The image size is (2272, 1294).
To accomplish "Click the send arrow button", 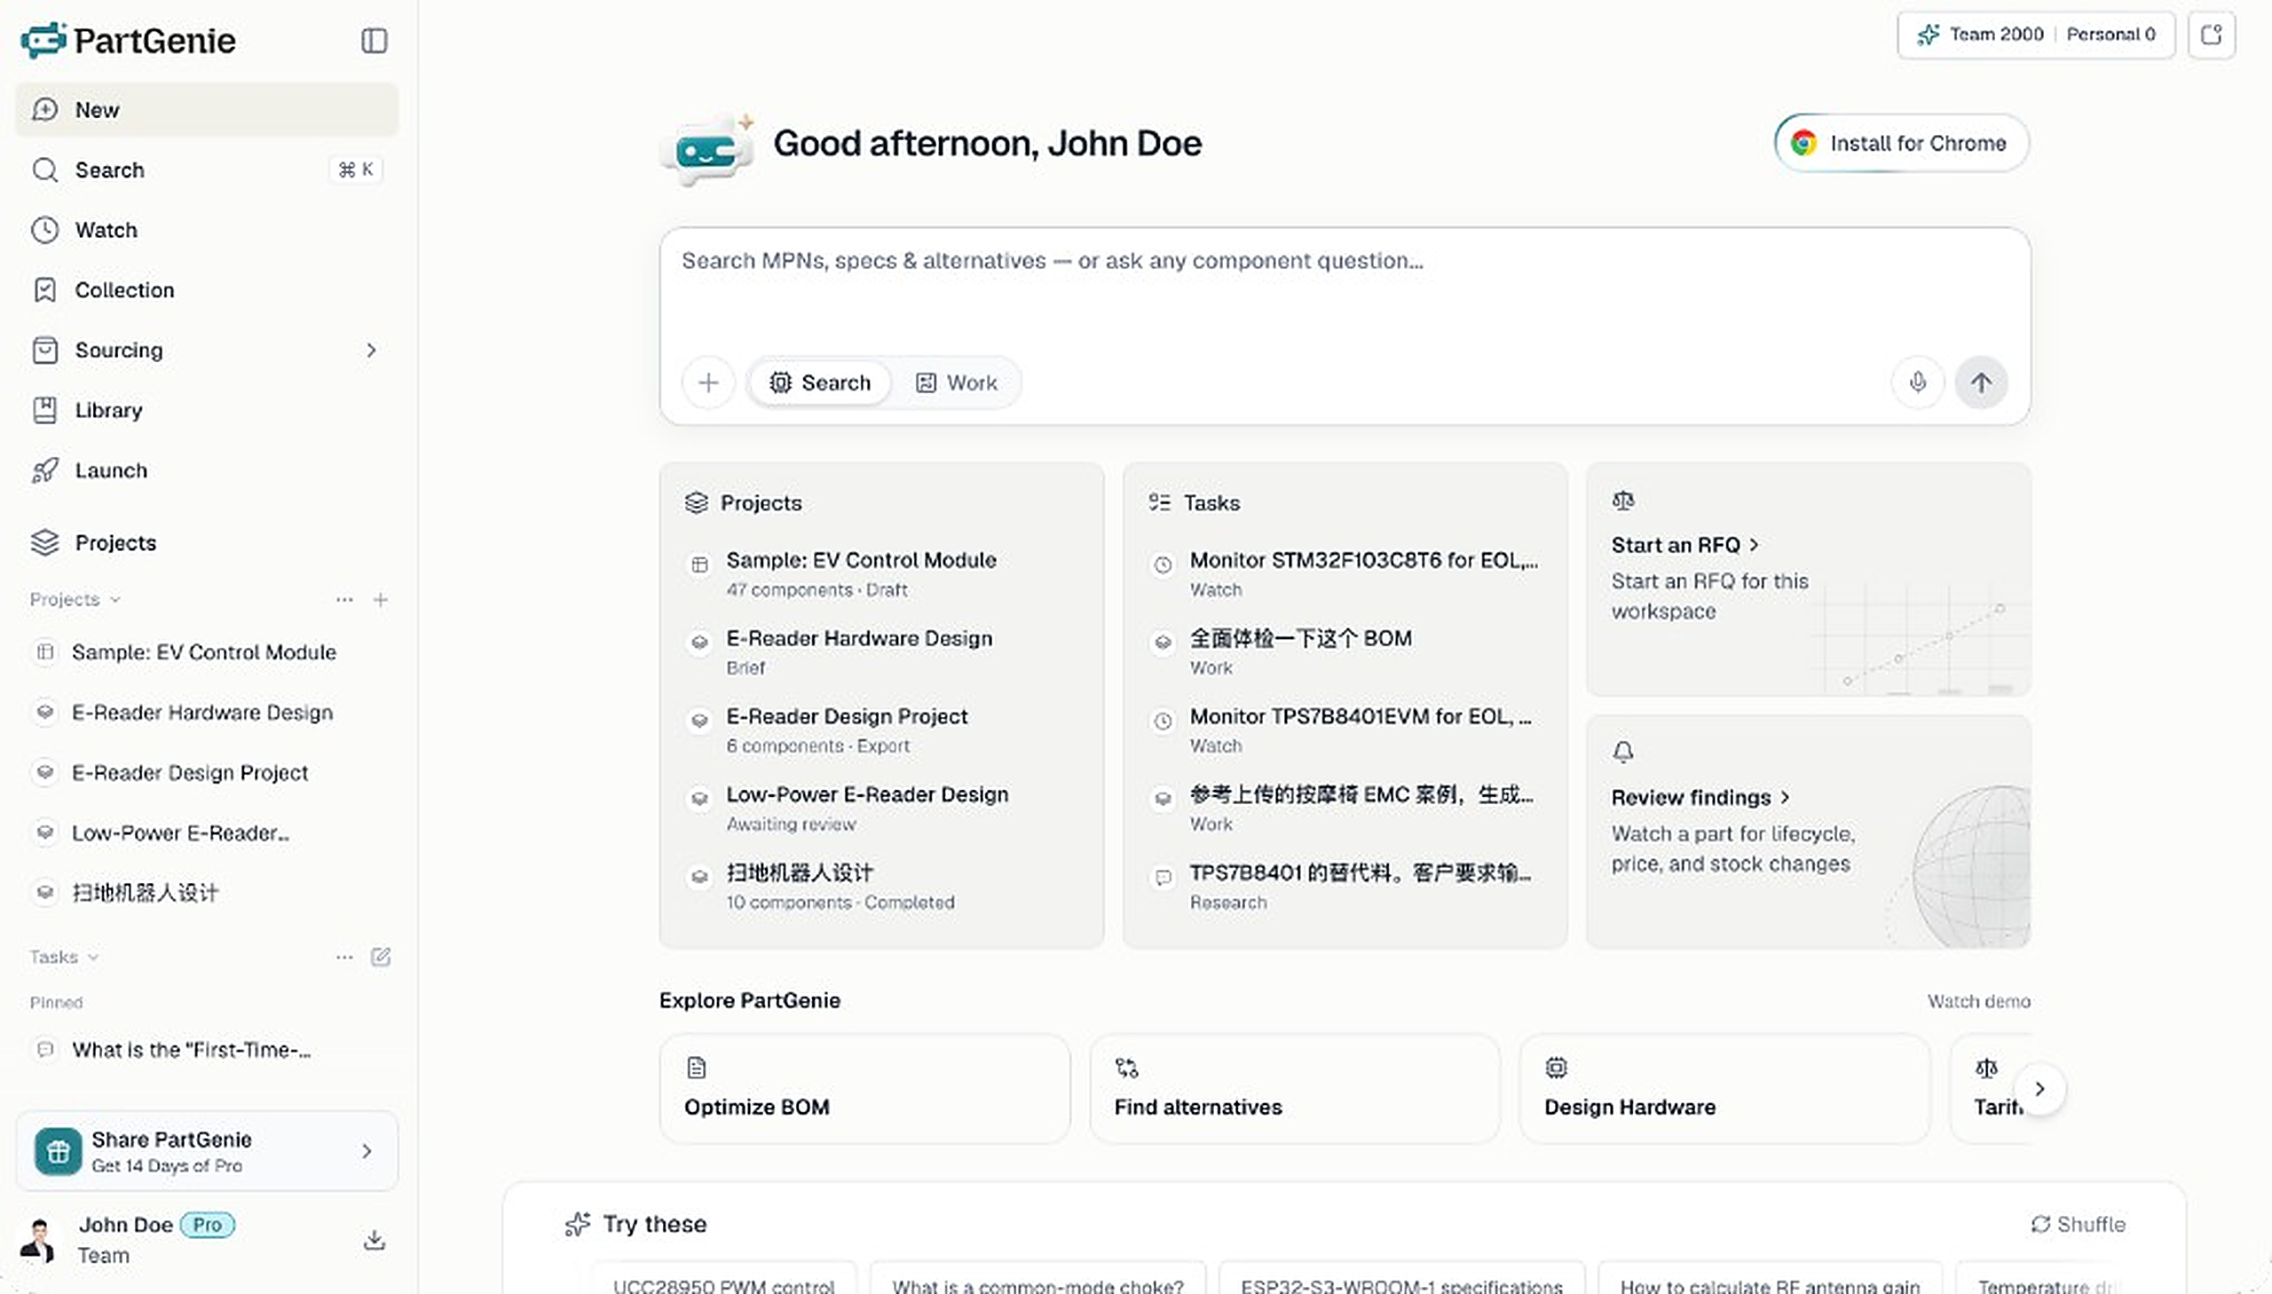I will tap(1981, 383).
